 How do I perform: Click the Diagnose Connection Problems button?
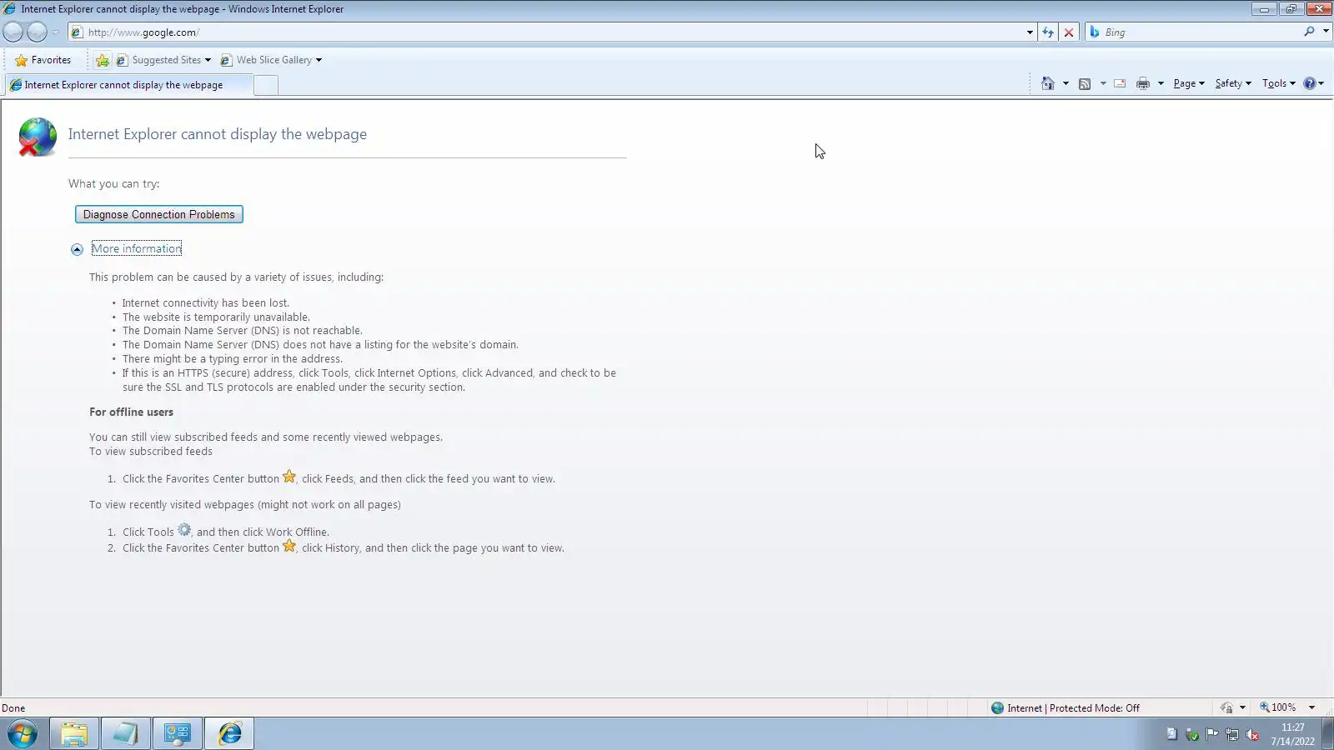159,214
